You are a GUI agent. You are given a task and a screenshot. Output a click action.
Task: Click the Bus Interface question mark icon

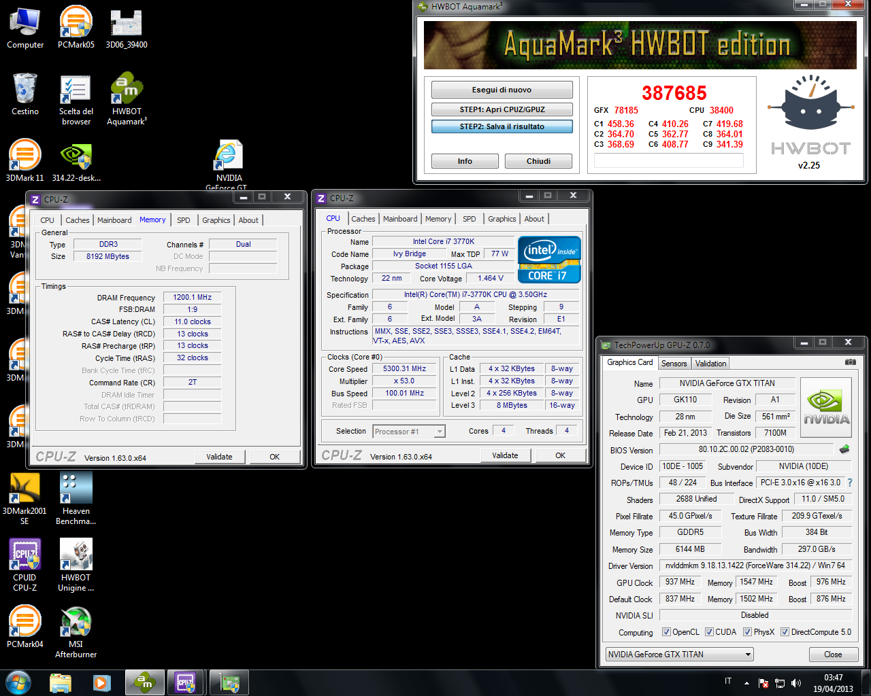(849, 483)
